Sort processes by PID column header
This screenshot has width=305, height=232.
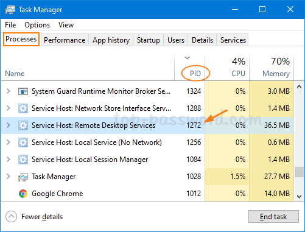[195, 73]
